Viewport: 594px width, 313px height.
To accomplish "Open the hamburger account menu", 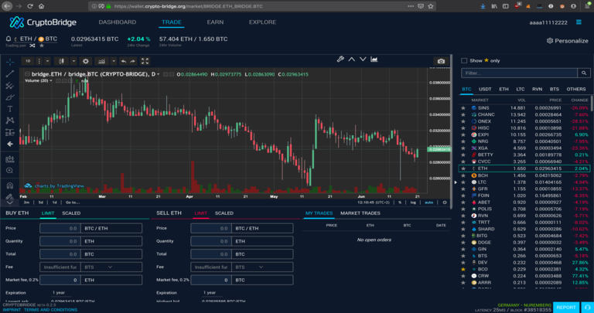I will pos(579,22).
